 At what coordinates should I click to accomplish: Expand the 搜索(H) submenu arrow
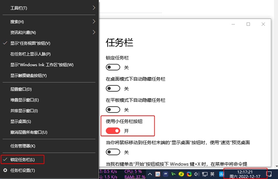click(94, 22)
